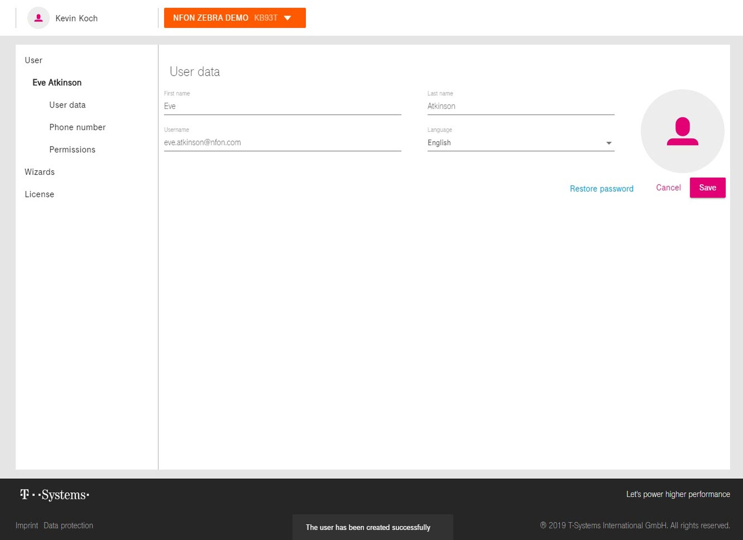
Task: Expand the Language dropdown set to English
Action: pos(520,143)
